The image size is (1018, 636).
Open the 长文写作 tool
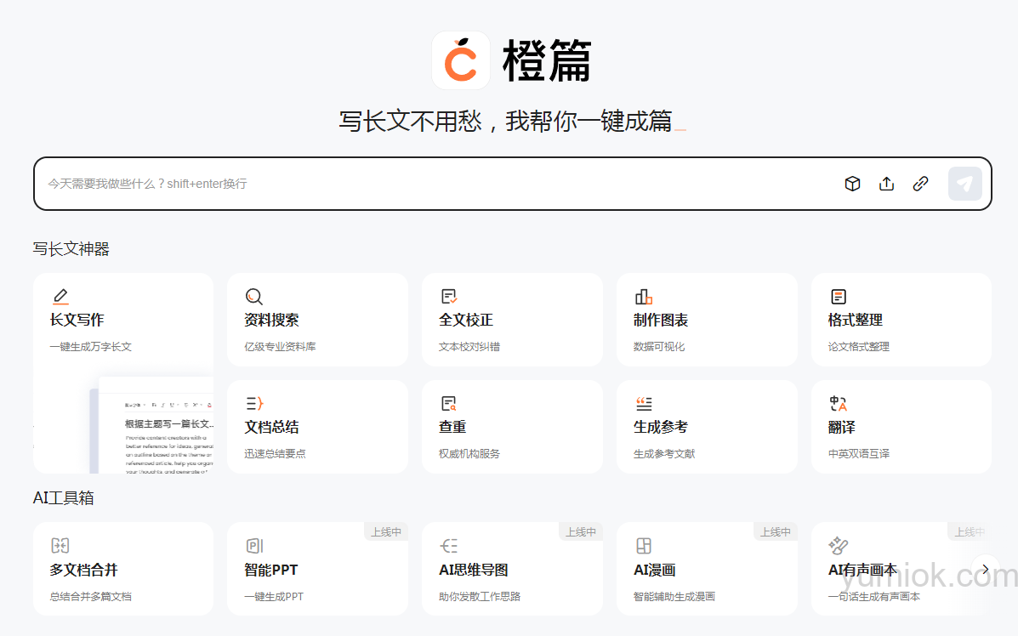pos(123,373)
